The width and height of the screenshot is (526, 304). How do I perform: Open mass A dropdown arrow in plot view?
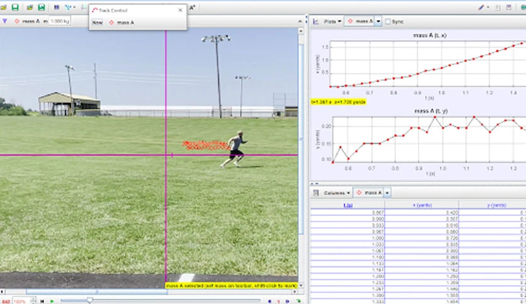pyautogui.click(x=378, y=21)
